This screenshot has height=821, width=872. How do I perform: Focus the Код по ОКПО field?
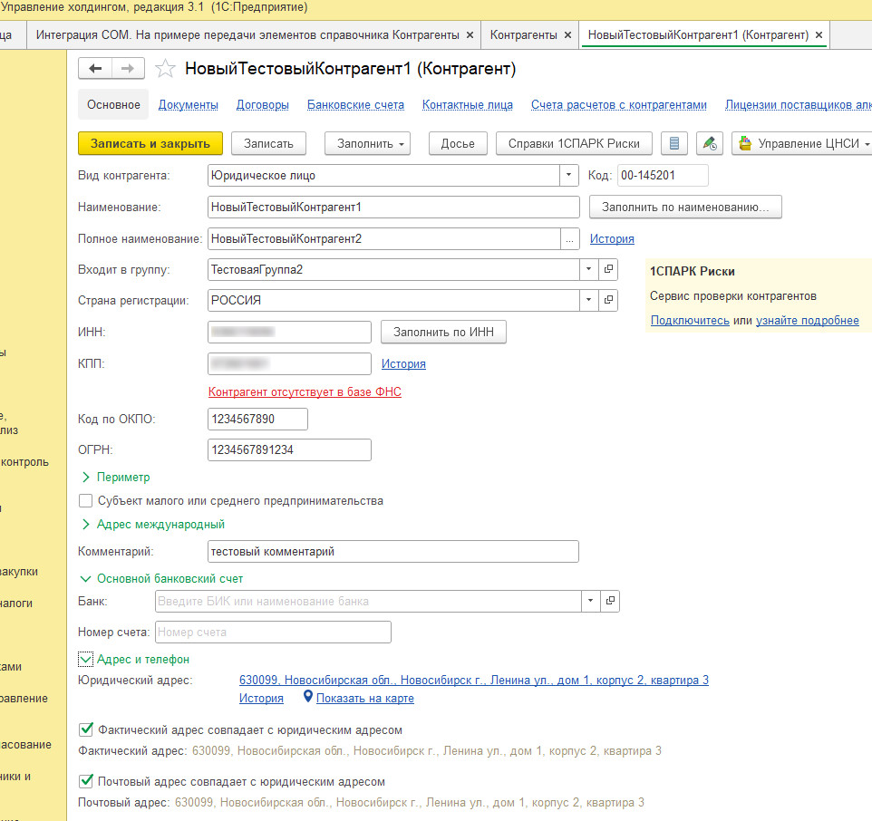pyautogui.click(x=257, y=419)
